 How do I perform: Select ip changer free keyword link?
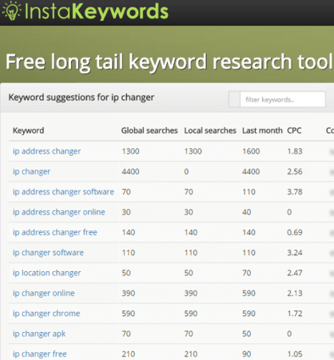point(40,354)
